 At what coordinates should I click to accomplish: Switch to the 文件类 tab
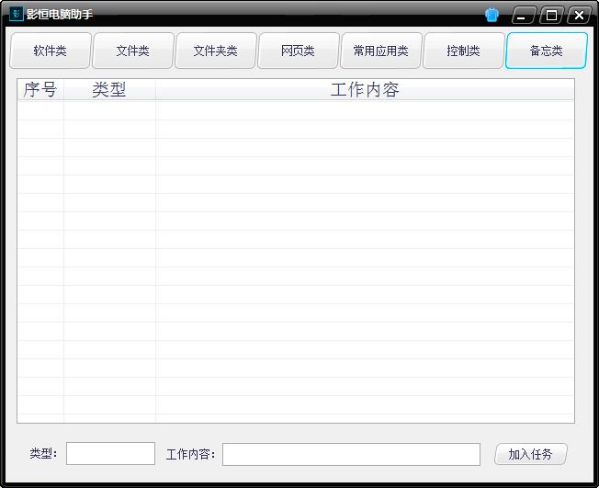133,51
